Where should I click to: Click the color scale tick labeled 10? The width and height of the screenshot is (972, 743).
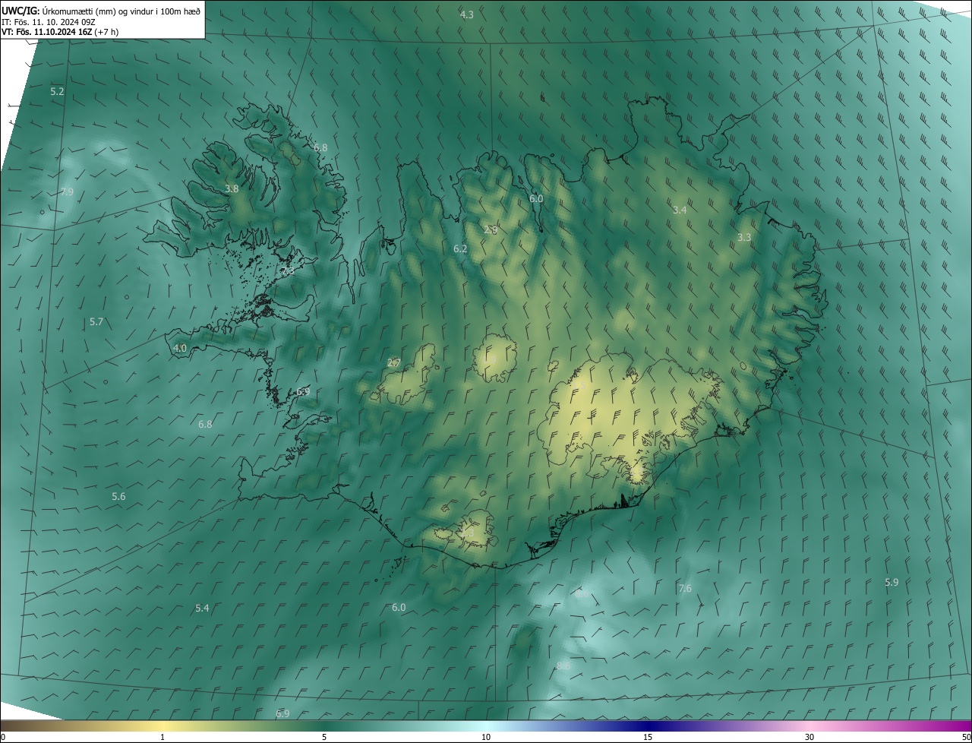point(486,737)
